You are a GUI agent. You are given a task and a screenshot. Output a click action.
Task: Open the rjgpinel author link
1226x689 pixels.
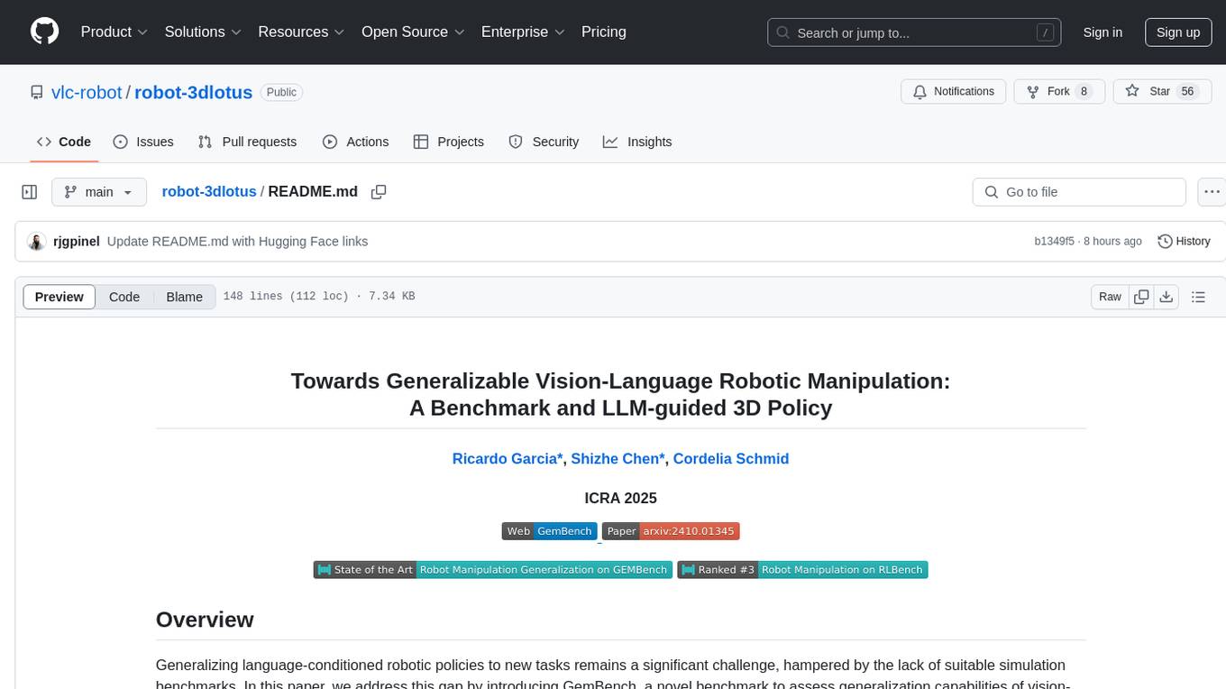(77, 242)
